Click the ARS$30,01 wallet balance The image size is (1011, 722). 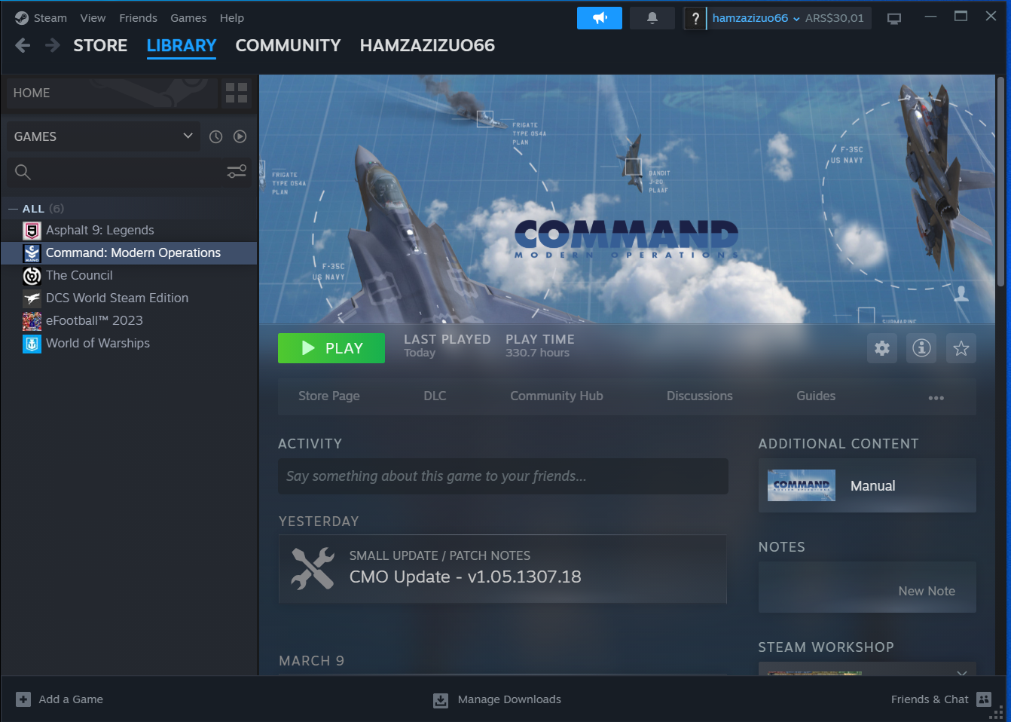[835, 18]
